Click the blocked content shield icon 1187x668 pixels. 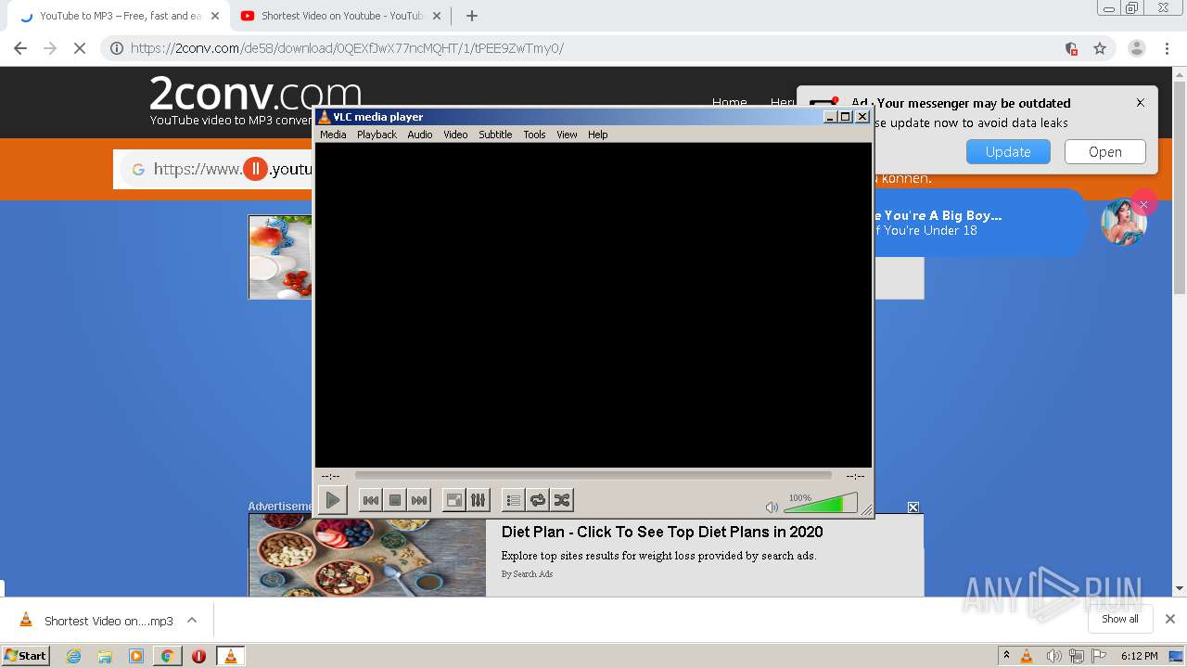tap(1071, 48)
